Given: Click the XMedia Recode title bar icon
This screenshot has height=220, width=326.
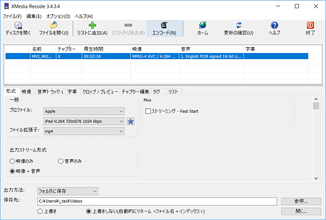Looking at the screenshot, I should (7, 6).
